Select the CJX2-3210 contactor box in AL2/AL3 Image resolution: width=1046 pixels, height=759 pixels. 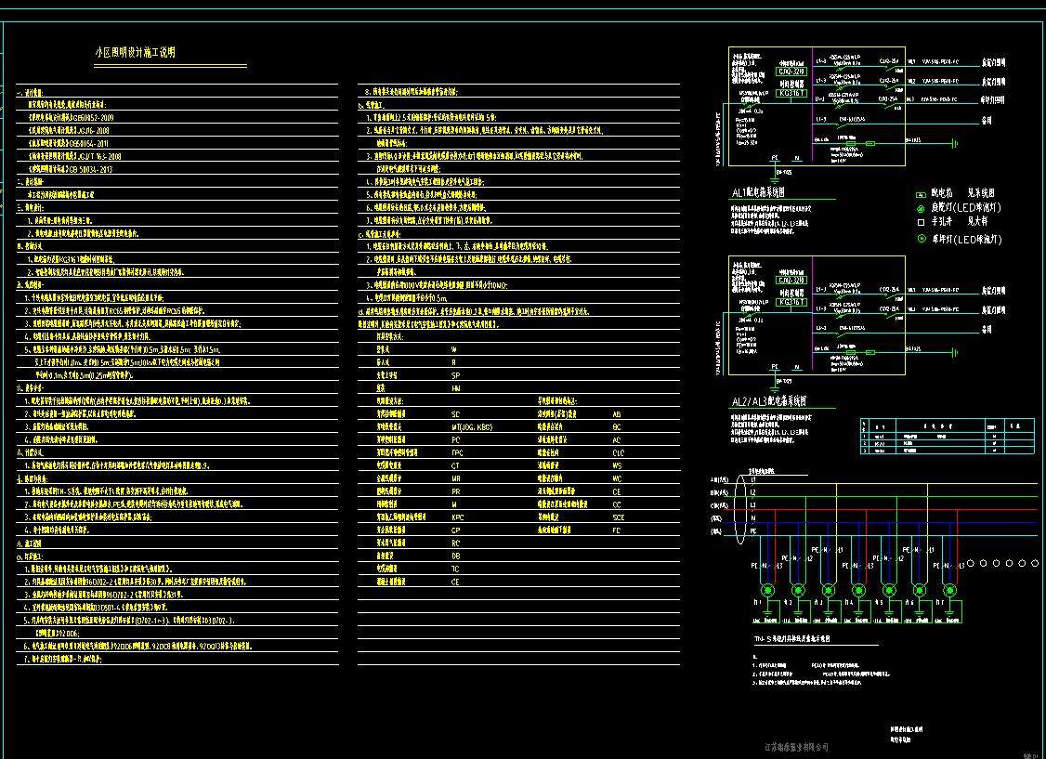791,279
